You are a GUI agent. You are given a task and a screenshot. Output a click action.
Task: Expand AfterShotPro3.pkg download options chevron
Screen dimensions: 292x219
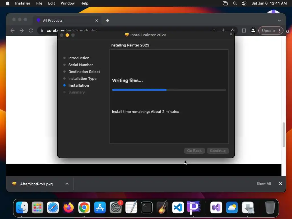[67, 184]
